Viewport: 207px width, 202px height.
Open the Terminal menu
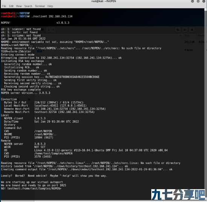40,6
